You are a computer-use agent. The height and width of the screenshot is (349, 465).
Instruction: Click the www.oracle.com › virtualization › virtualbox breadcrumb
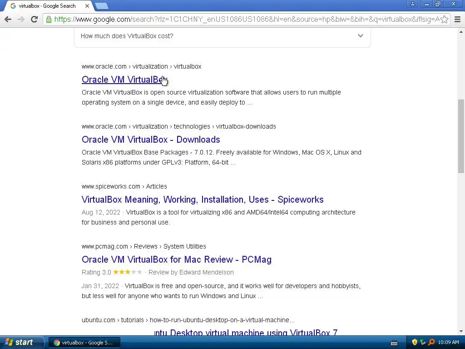pos(142,66)
